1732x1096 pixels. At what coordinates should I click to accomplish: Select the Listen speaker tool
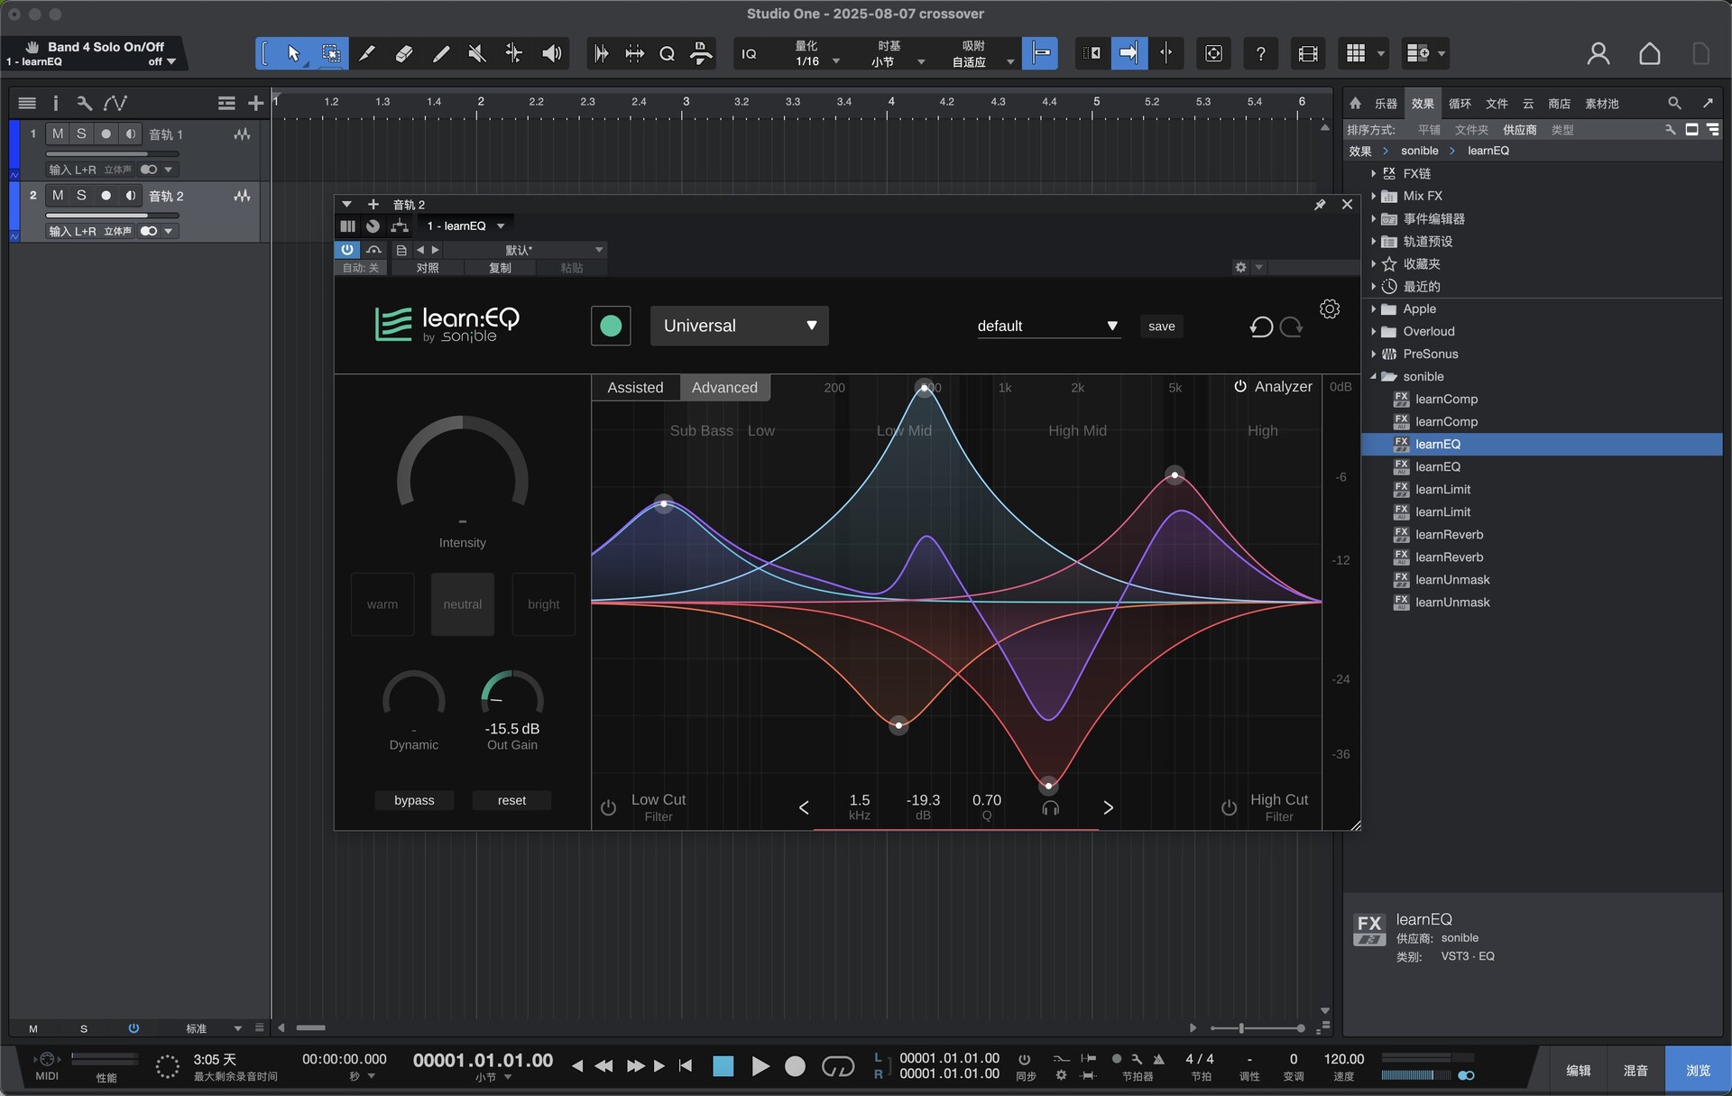click(551, 53)
